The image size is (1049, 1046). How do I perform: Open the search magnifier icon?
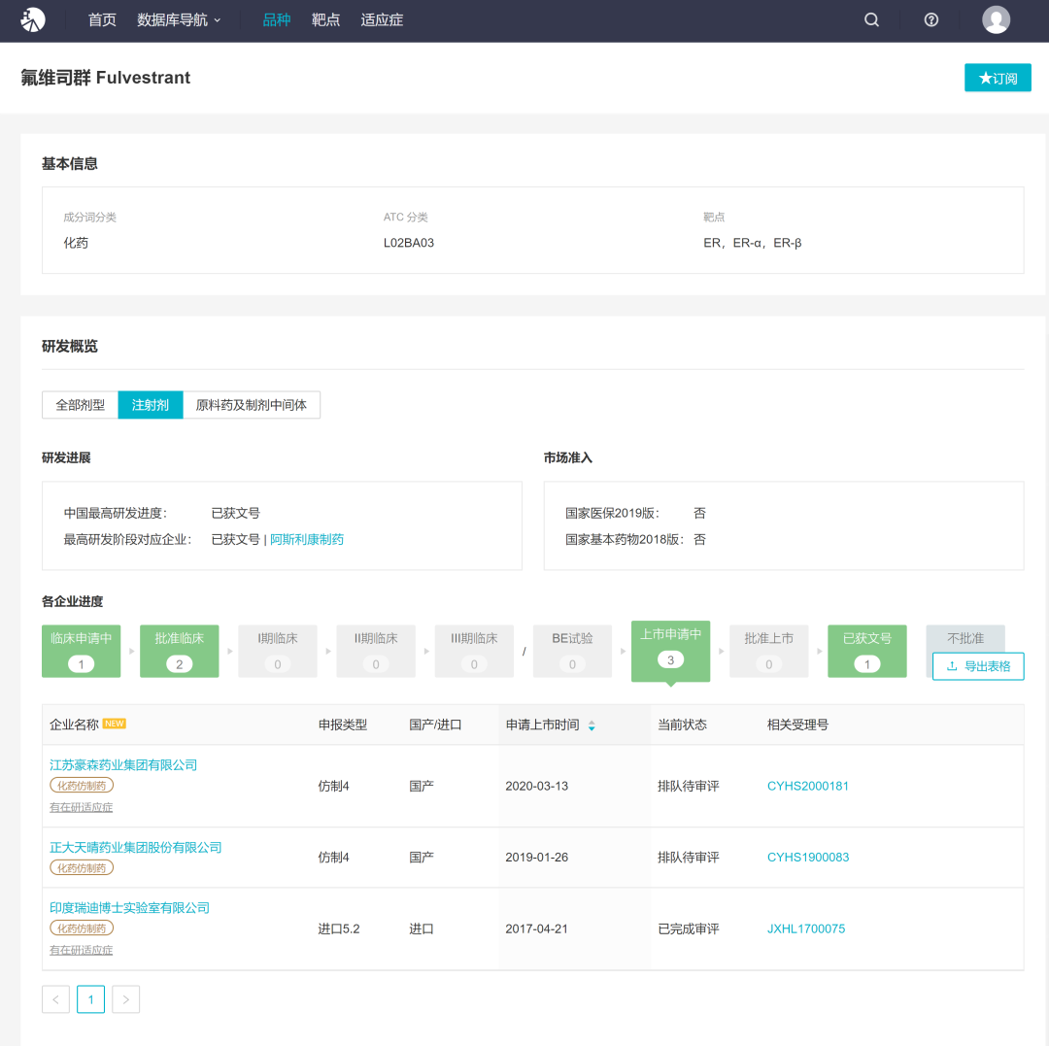[x=871, y=20]
